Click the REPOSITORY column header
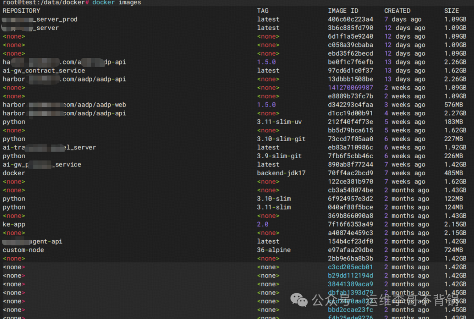 (x=21, y=11)
